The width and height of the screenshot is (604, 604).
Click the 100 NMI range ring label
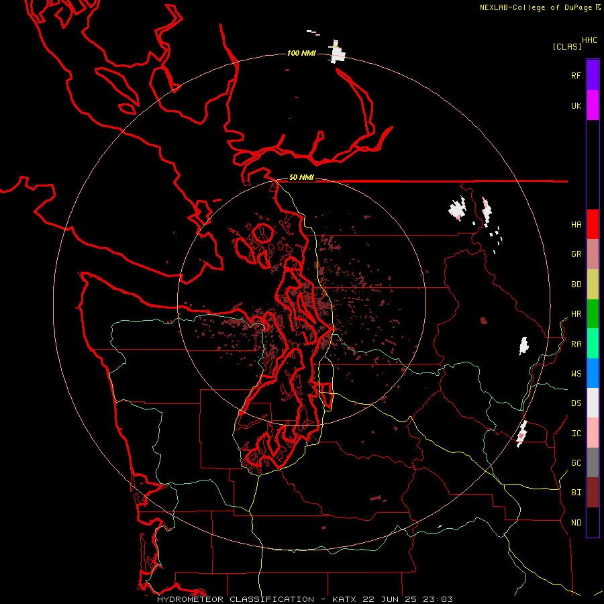point(301,53)
